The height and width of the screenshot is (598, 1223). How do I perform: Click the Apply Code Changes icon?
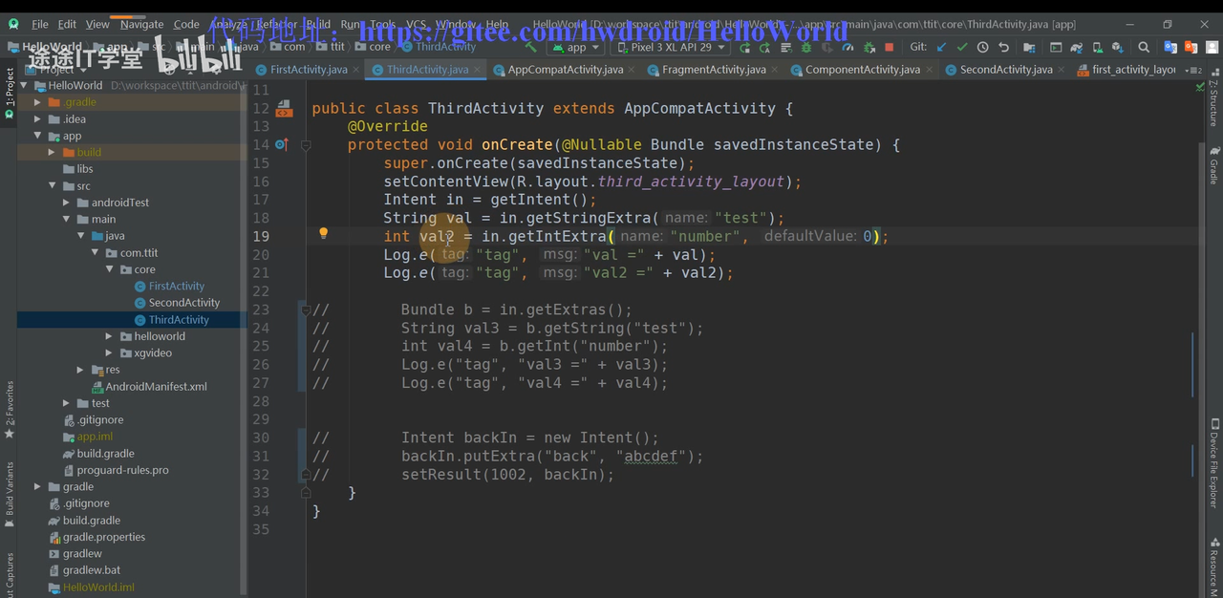click(786, 47)
